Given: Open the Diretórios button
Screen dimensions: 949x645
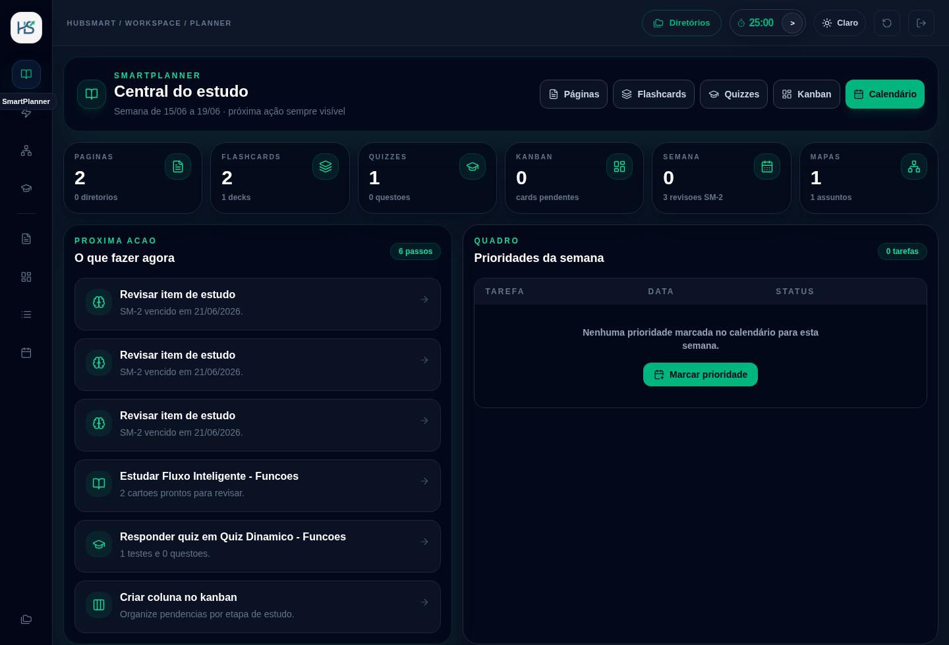Looking at the screenshot, I should (681, 23).
